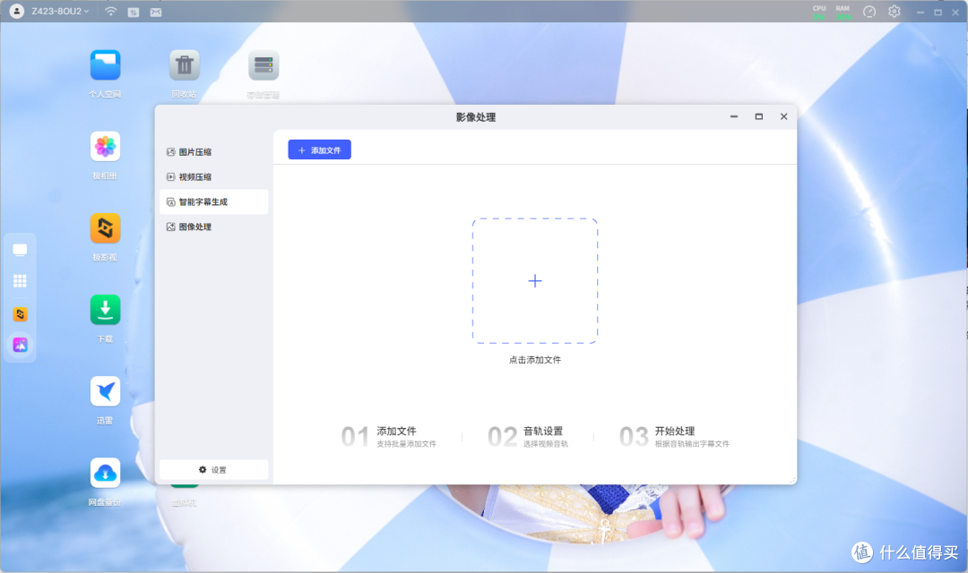Select the 影像处理 app icon in left dock

[20, 345]
